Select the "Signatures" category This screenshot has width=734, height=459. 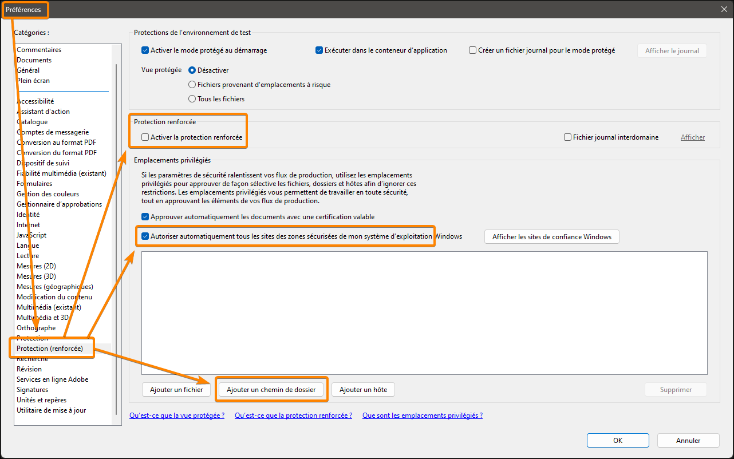32,389
